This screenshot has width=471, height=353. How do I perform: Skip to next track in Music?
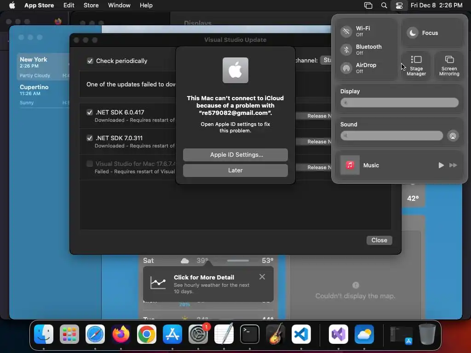tap(453, 165)
